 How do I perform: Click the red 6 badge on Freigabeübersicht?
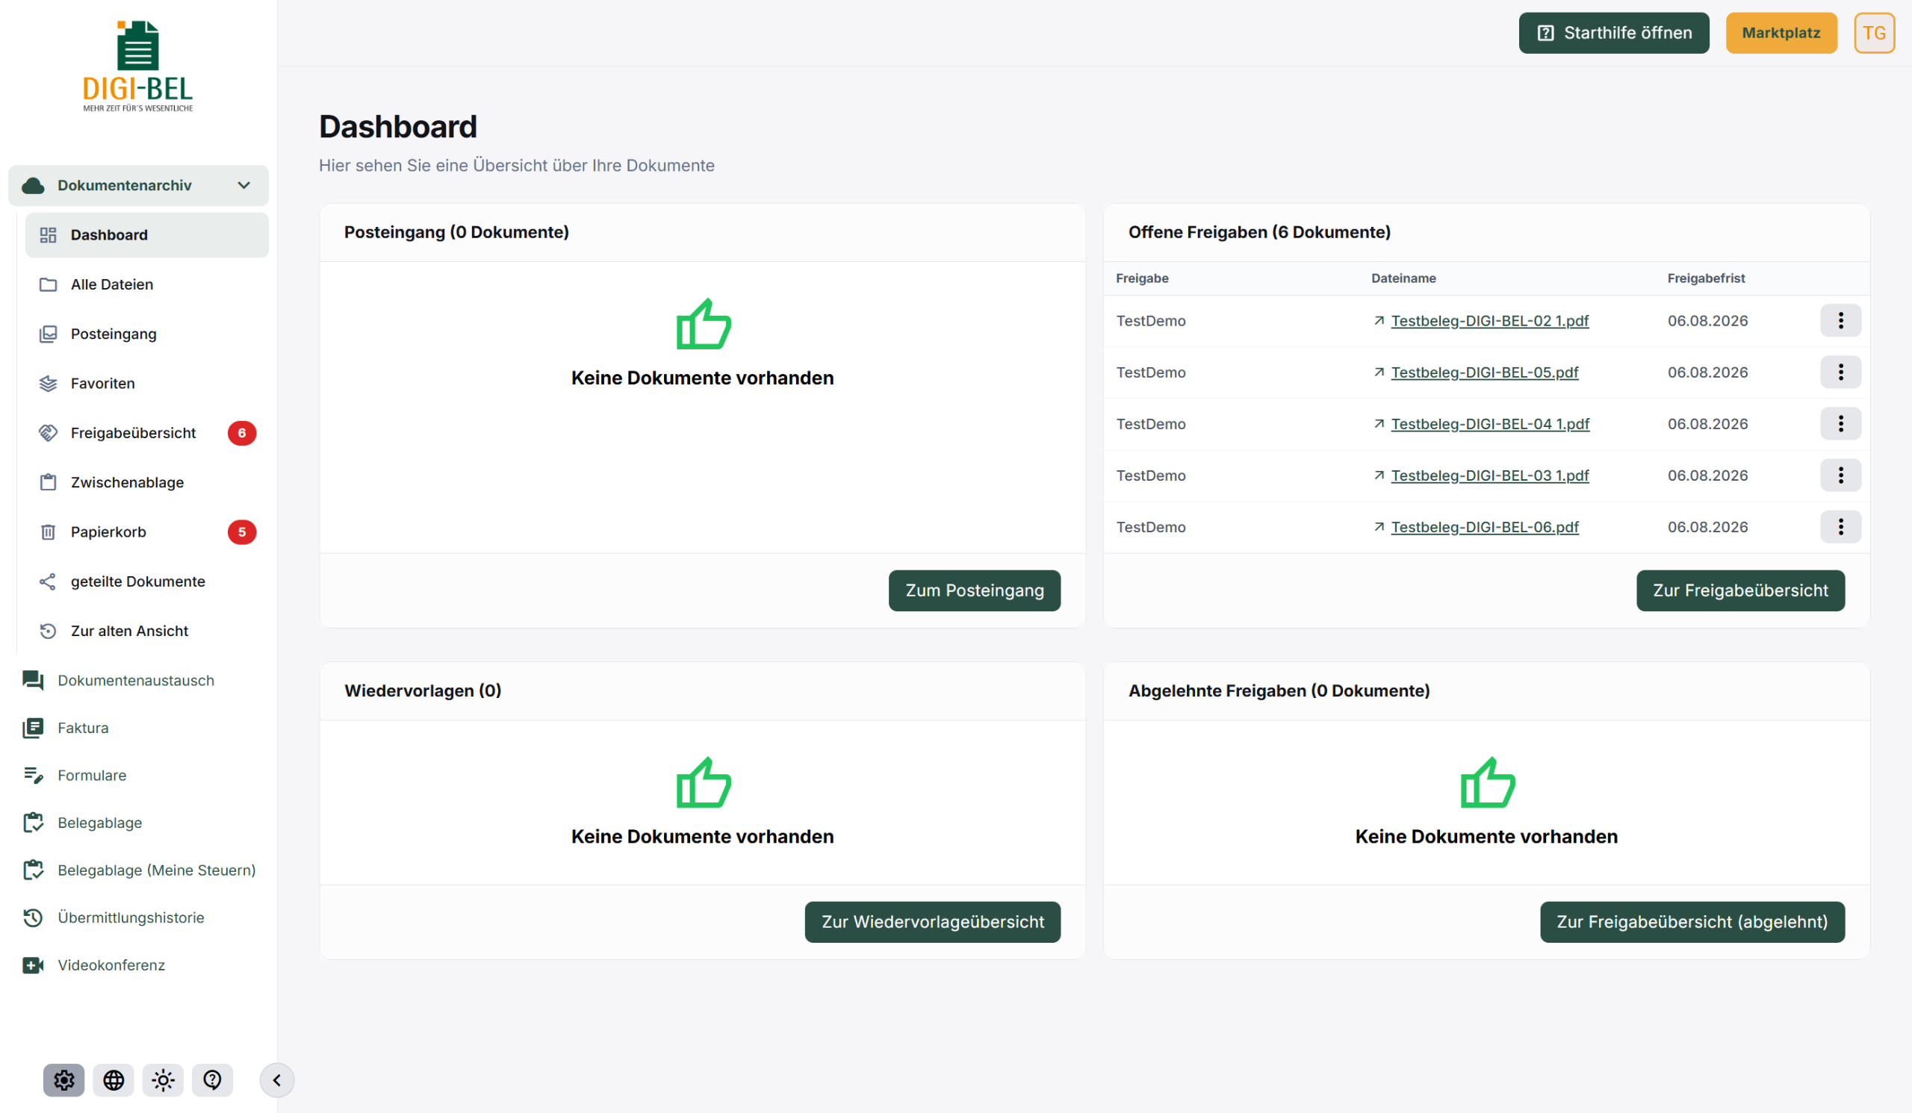tap(242, 433)
